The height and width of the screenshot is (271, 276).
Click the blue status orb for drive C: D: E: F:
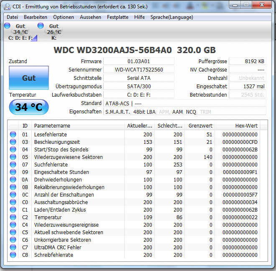coord(7,26)
